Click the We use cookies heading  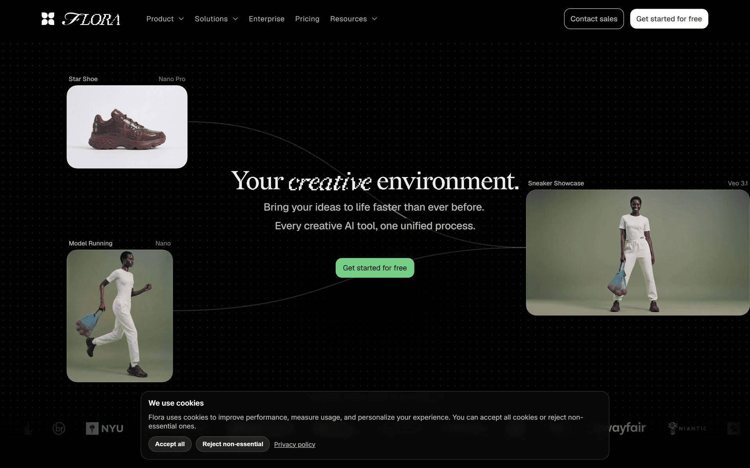point(176,403)
